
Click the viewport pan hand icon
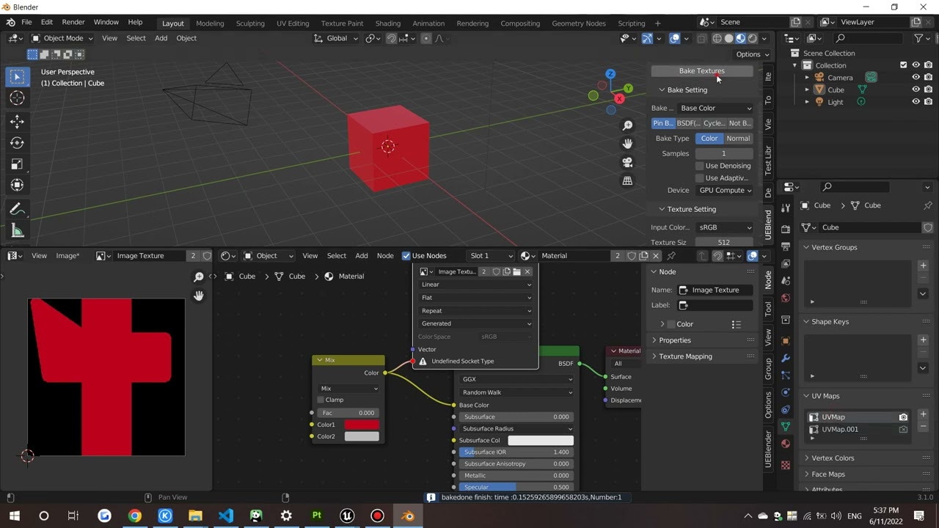627,144
